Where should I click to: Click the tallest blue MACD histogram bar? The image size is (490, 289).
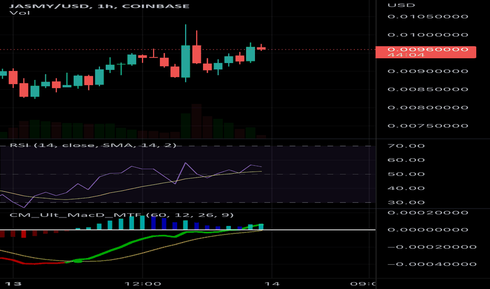point(154,223)
